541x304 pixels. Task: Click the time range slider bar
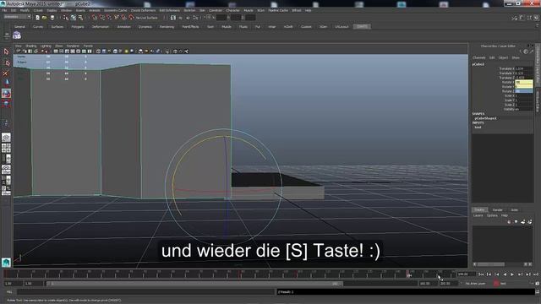(x=194, y=284)
